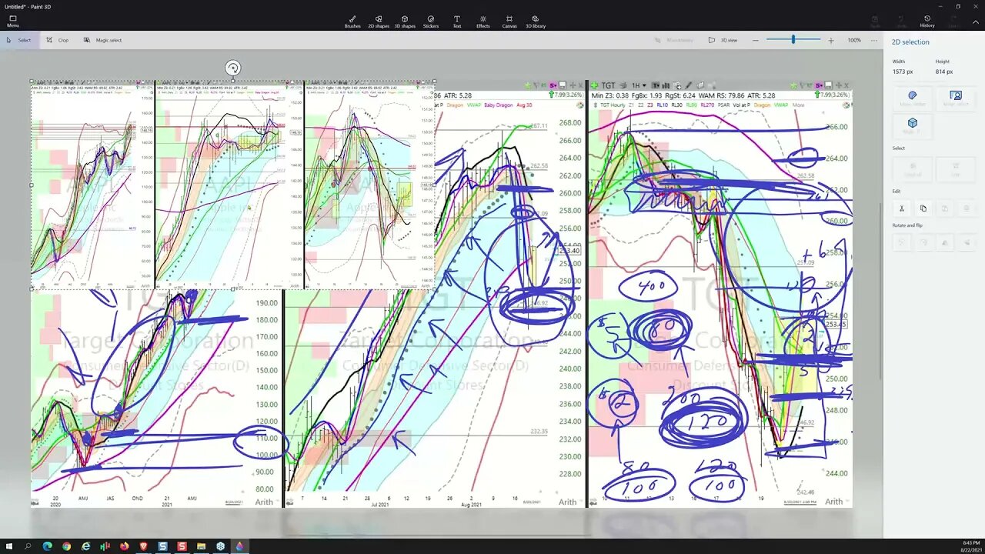
Task: Click the Delete icon in the Edit section
Action: (967, 209)
